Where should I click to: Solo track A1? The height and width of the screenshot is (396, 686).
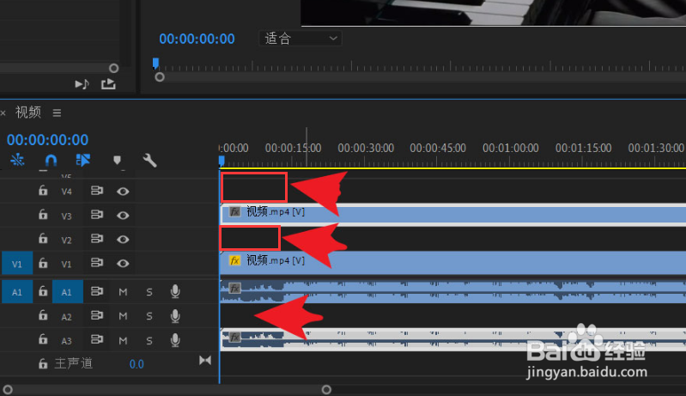pos(149,292)
